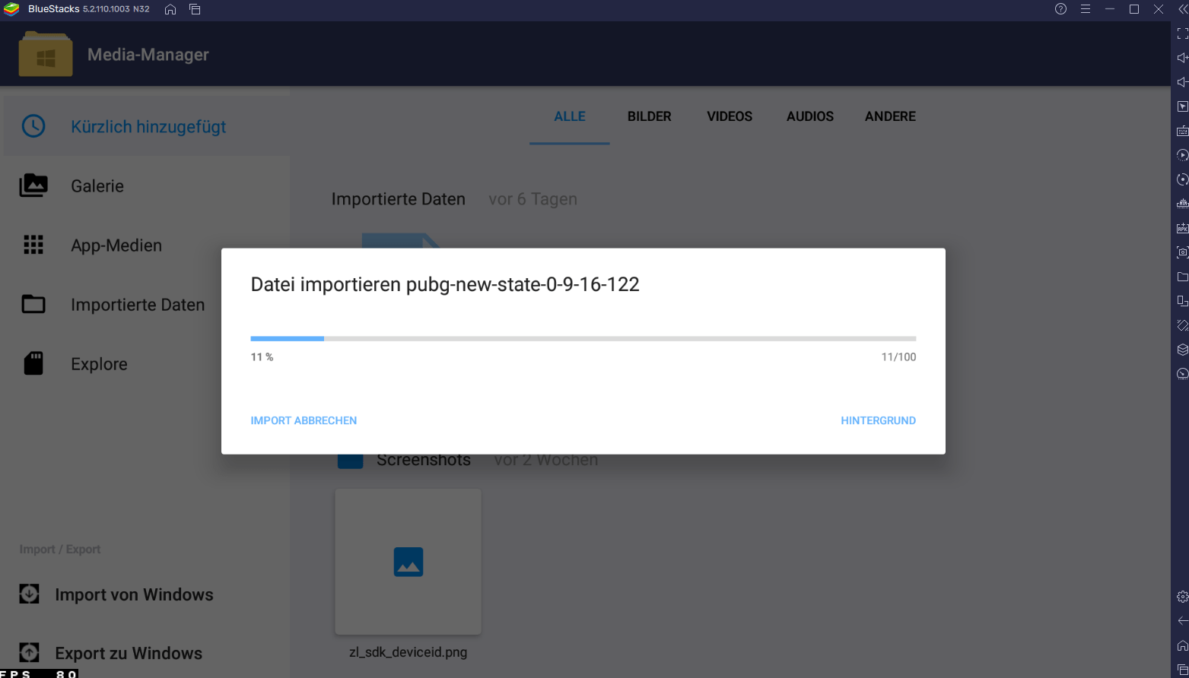Open the multi-instance manager layers icon
This screenshot has height=678, width=1189.
[1182, 349]
